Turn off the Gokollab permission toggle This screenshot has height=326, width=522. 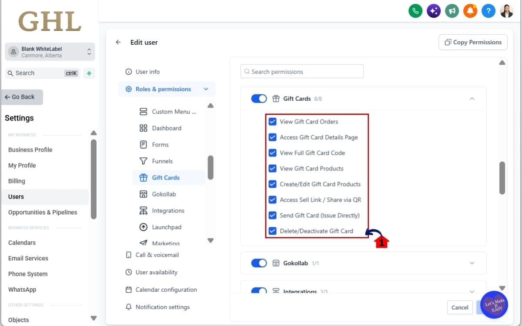tap(259, 263)
